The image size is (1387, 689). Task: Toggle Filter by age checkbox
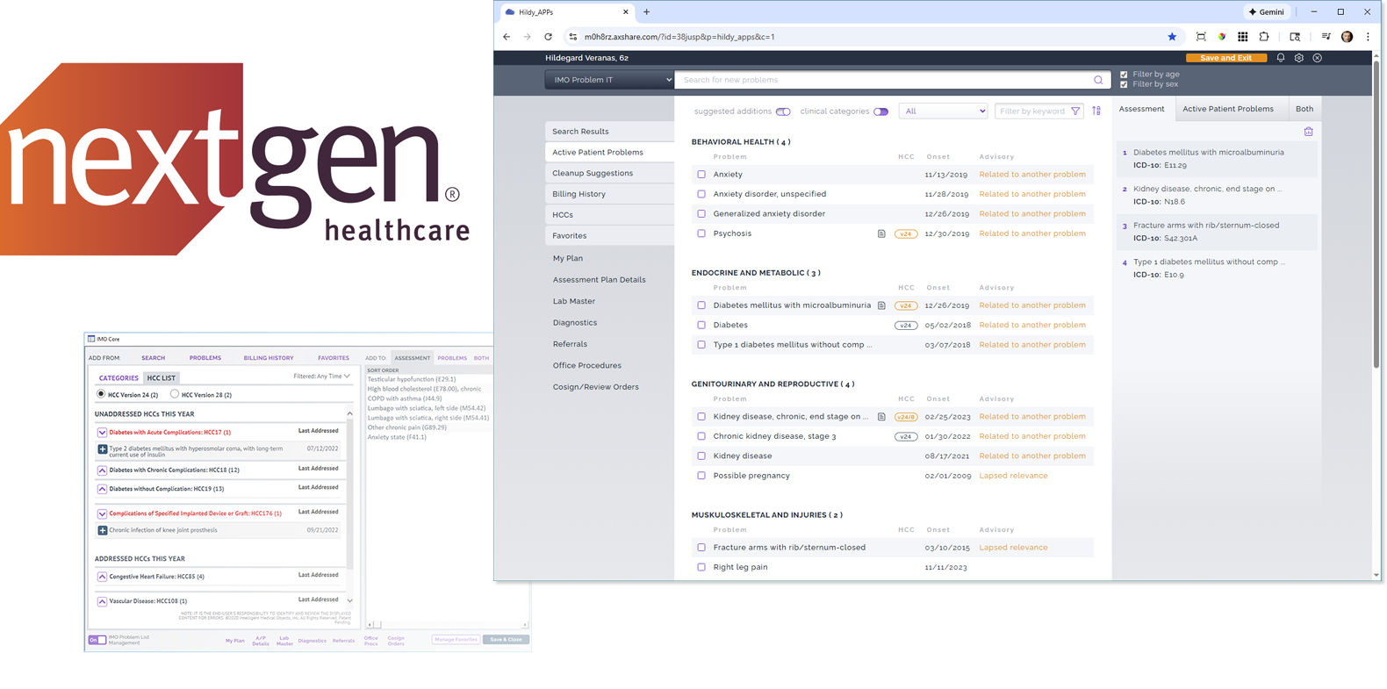click(1124, 75)
